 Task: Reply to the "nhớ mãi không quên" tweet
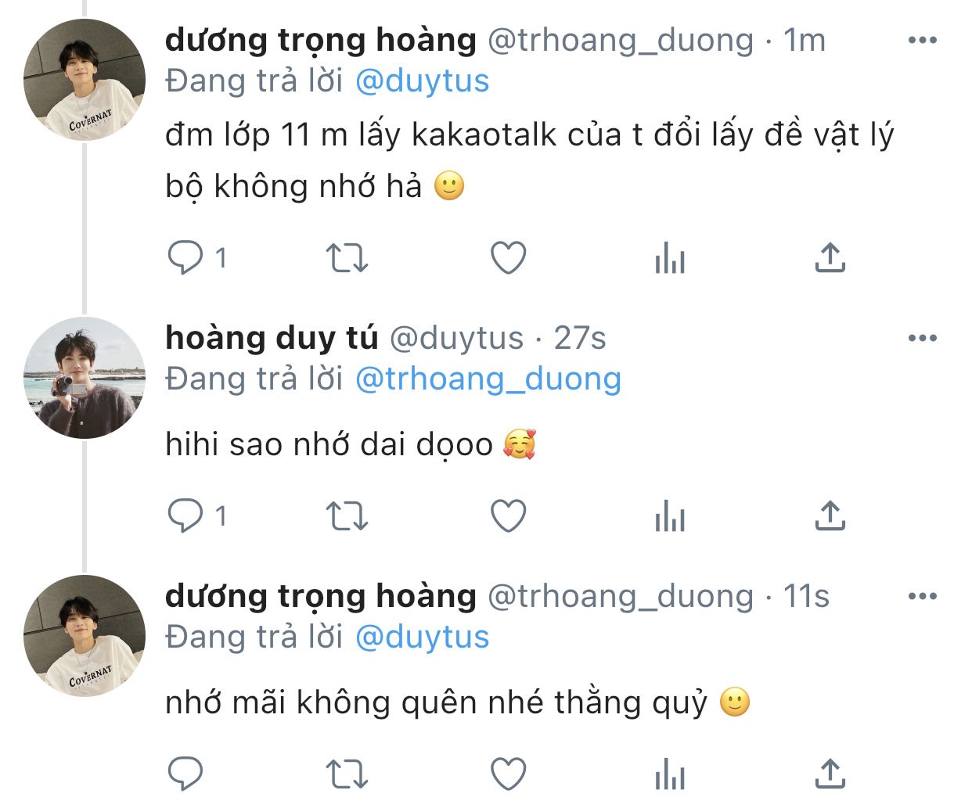point(185,774)
